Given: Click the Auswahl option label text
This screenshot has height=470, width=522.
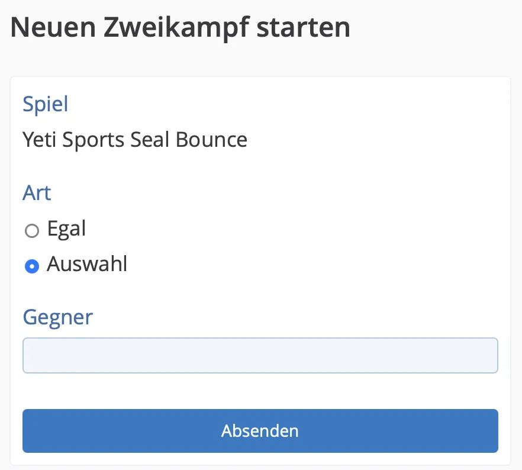Looking at the screenshot, I should pos(87,264).
